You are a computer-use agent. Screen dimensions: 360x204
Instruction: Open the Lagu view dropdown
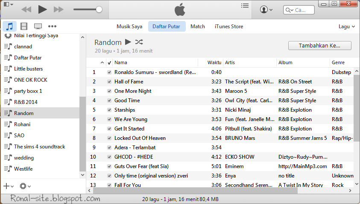tap(347, 27)
